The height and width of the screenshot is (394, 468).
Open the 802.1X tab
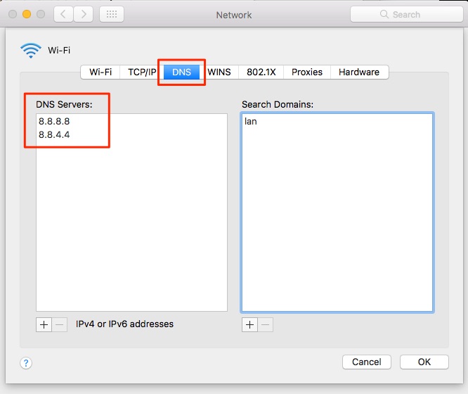(261, 72)
